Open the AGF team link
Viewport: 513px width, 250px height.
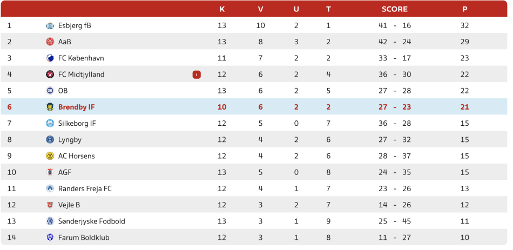pos(65,172)
